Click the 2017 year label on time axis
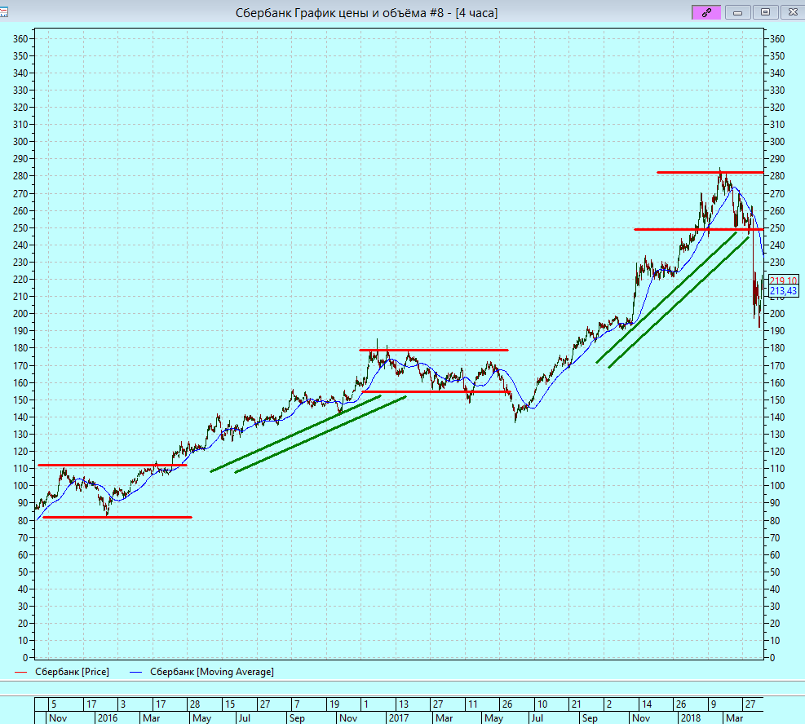This screenshot has height=724, width=805. pyautogui.click(x=398, y=717)
